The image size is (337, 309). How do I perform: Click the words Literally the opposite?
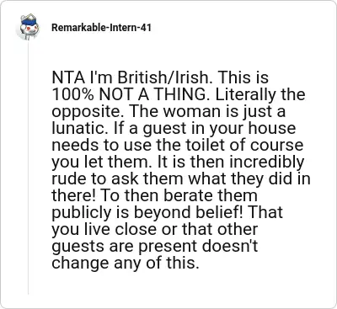179,104
